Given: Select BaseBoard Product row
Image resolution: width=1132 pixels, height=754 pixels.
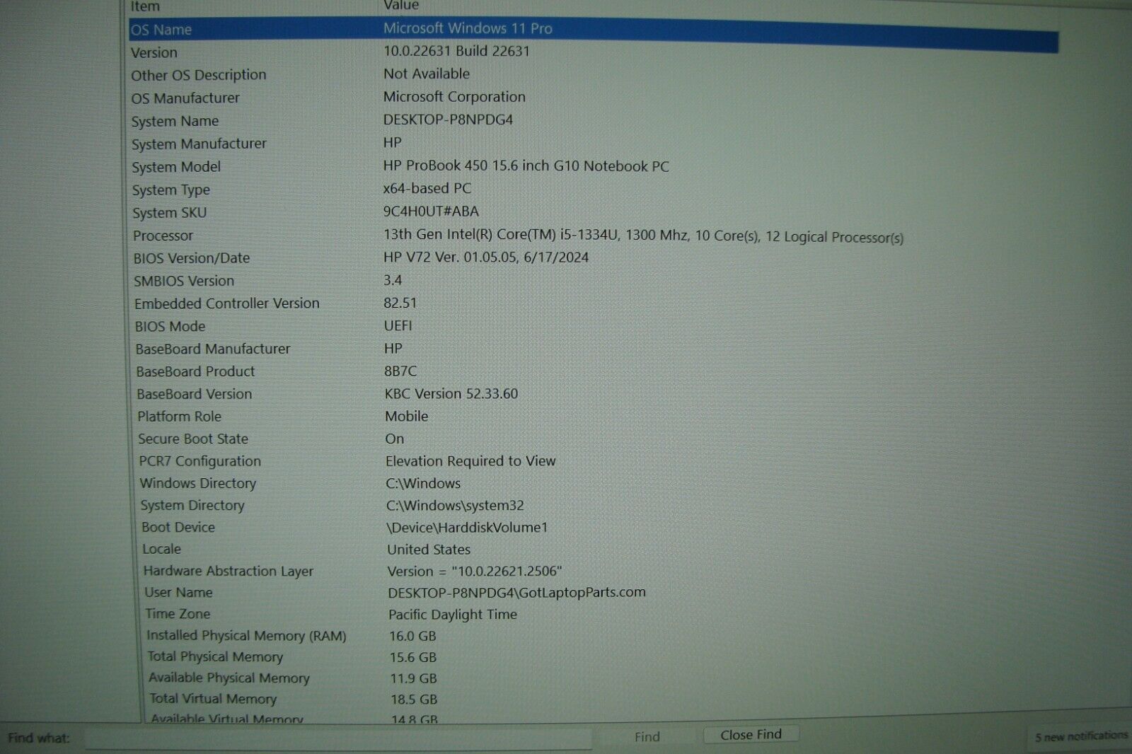Looking at the screenshot, I should pyautogui.click(x=195, y=372).
